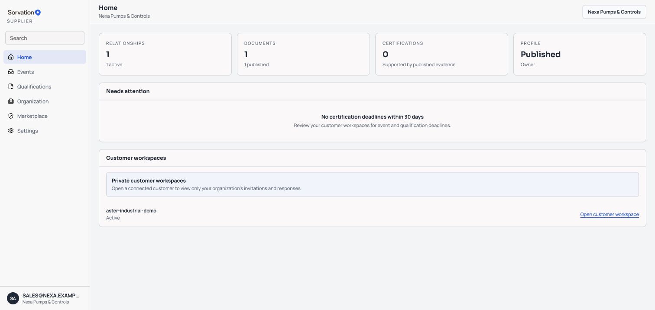
Task: Click 'Supported by published evidence' text
Action: [419, 65]
